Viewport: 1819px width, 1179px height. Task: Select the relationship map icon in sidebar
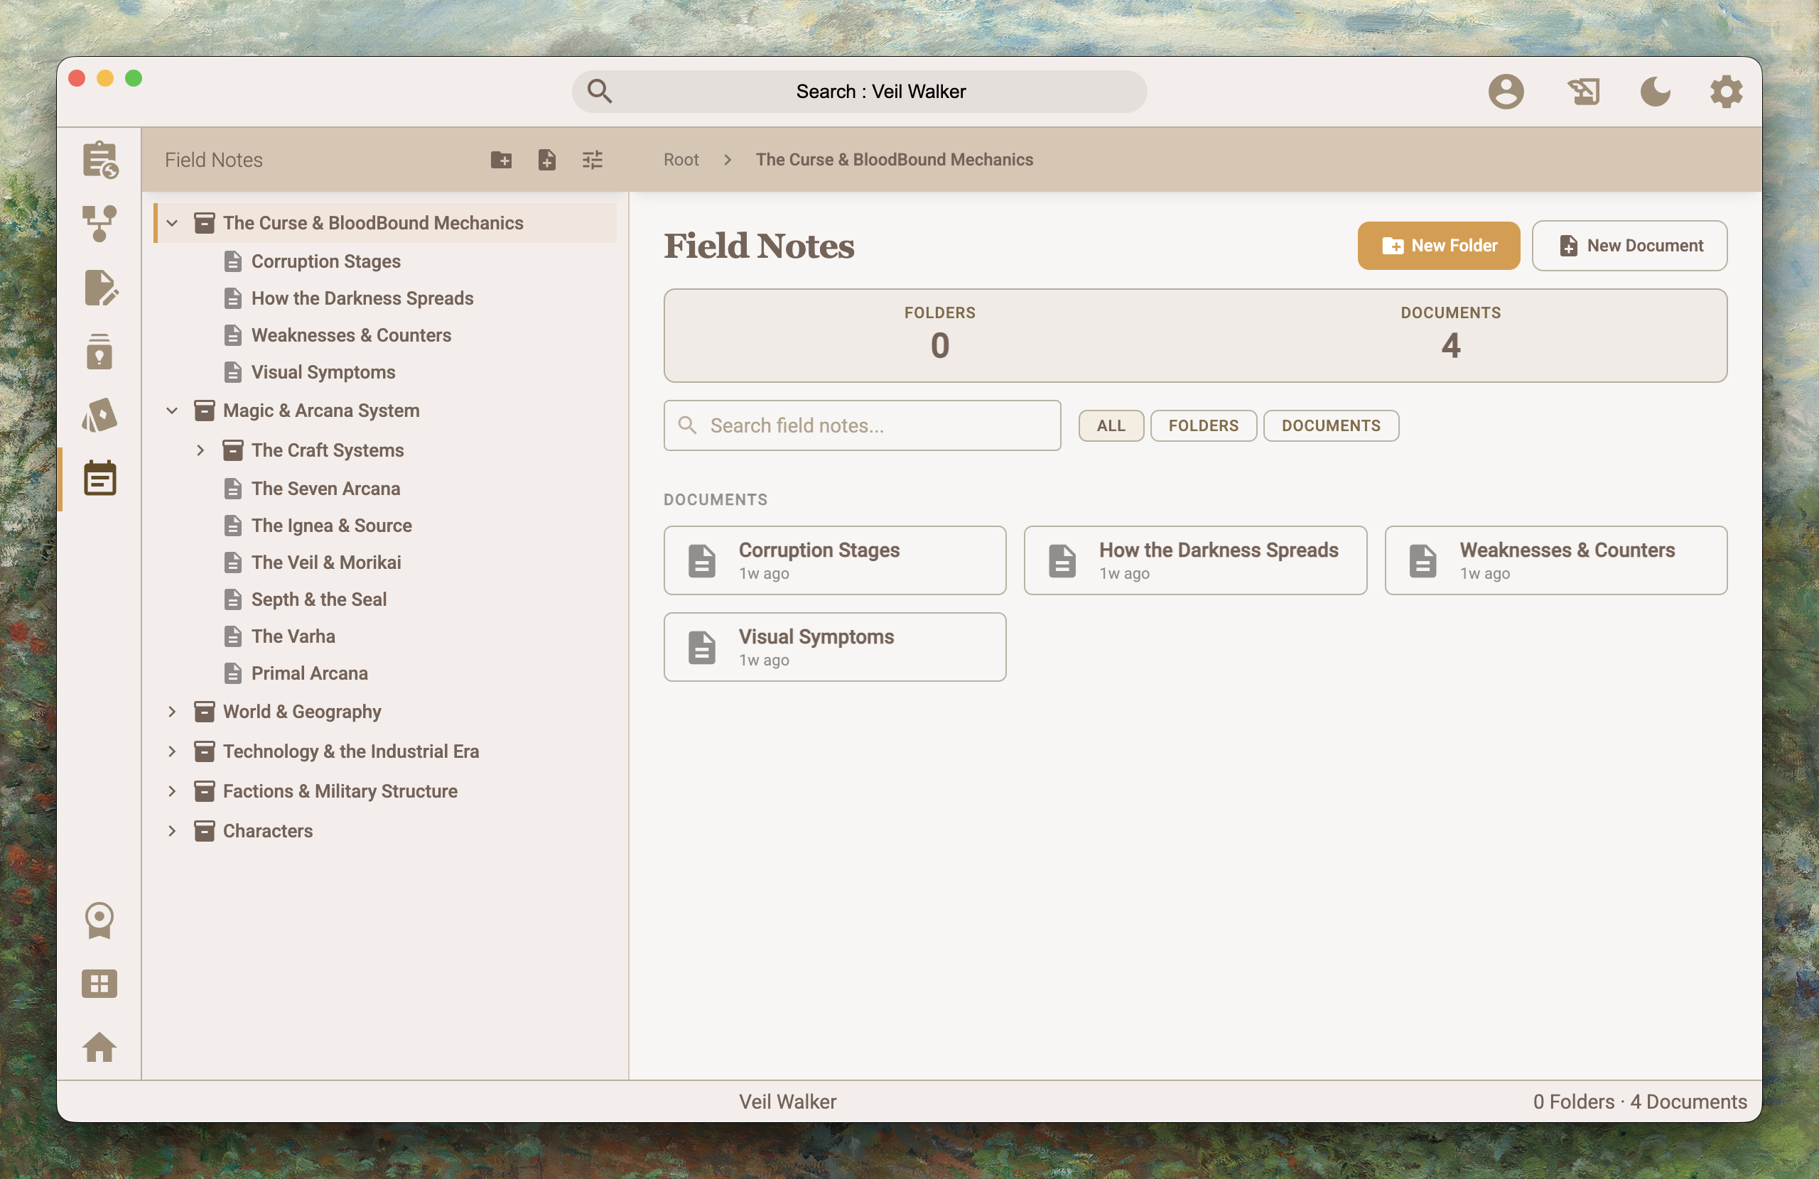pos(100,222)
